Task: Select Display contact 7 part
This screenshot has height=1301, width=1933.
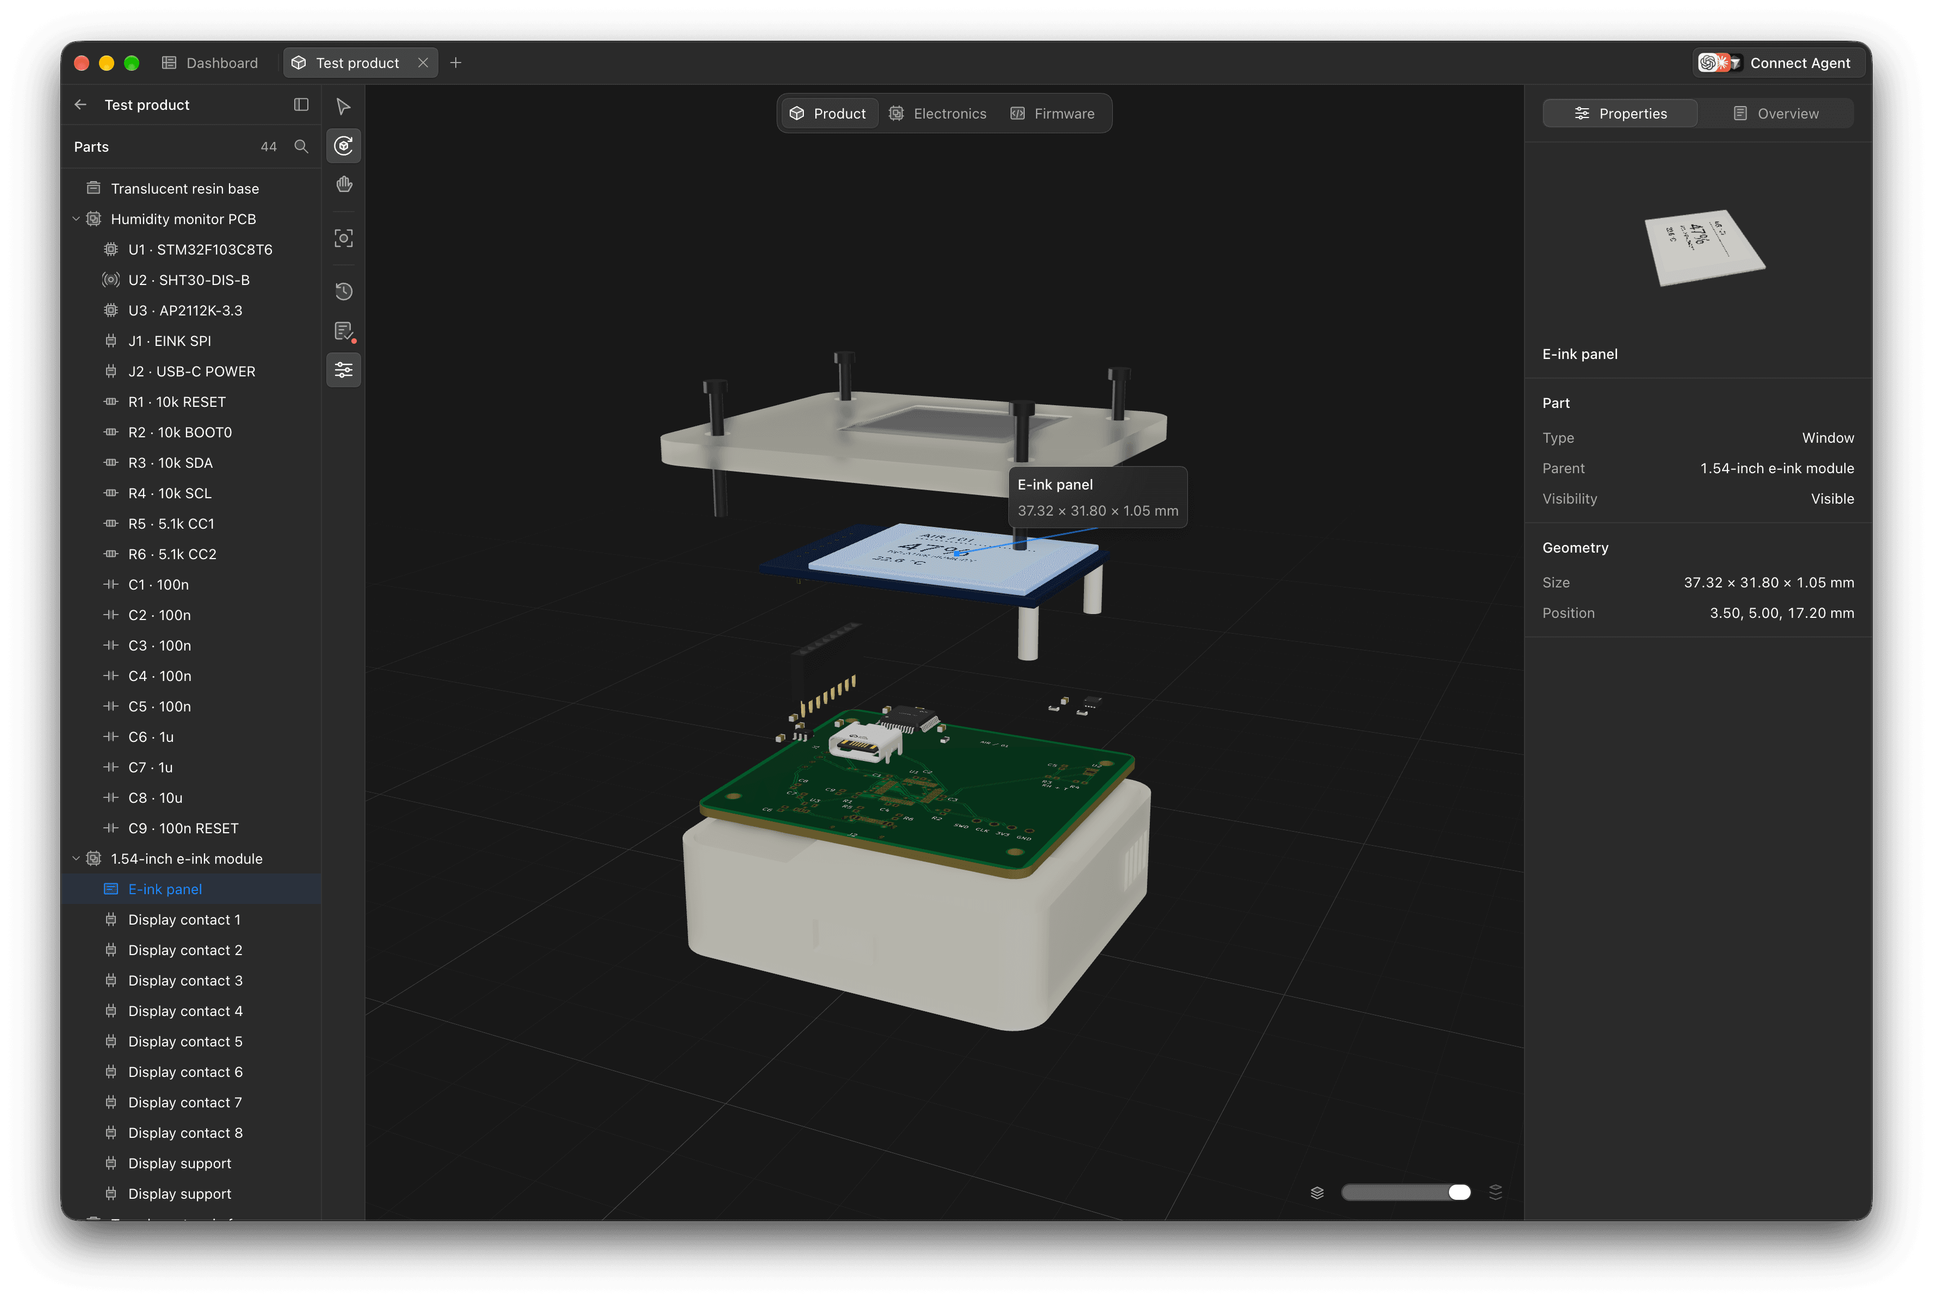Action: (x=191, y=1102)
